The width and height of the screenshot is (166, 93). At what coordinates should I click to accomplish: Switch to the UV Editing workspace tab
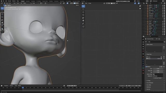click(x=39, y=1)
